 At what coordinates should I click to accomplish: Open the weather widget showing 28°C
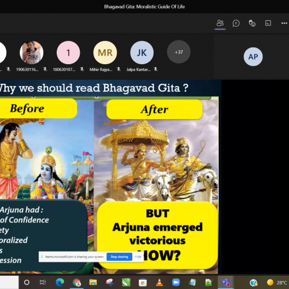coord(277,283)
